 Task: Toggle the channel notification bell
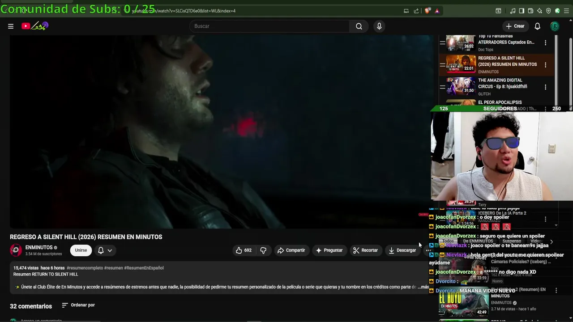click(101, 250)
